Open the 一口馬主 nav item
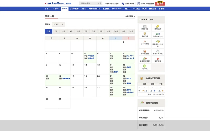 (x=136, y=9)
